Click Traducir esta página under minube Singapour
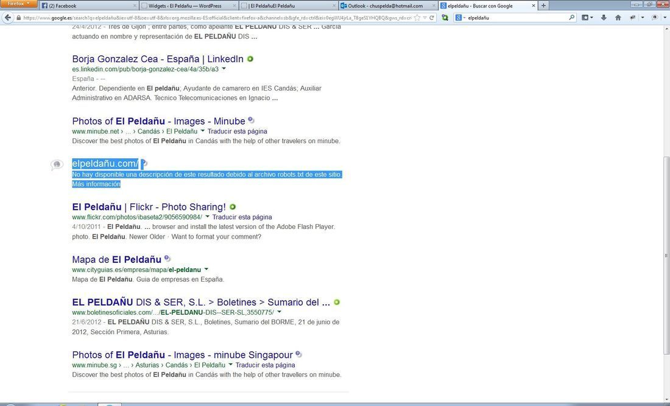670x406 pixels. pos(265,365)
